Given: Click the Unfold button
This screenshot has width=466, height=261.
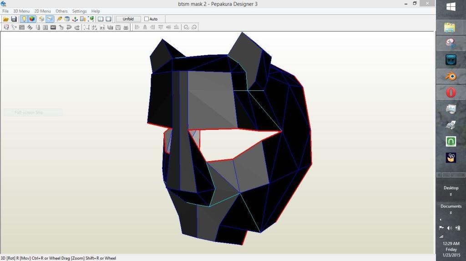Looking at the screenshot, I should (x=128, y=19).
